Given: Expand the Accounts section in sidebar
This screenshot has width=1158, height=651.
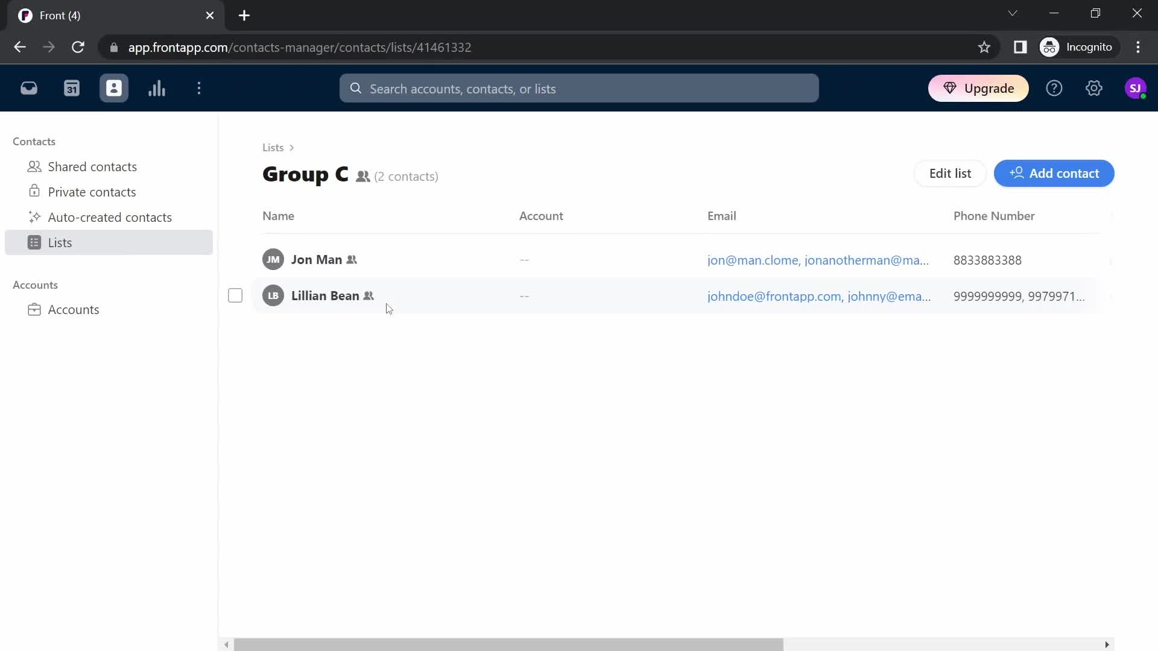Looking at the screenshot, I should tap(36, 284).
